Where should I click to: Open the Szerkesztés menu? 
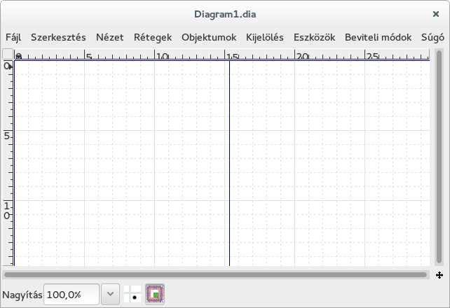pyautogui.click(x=58, y=37)
